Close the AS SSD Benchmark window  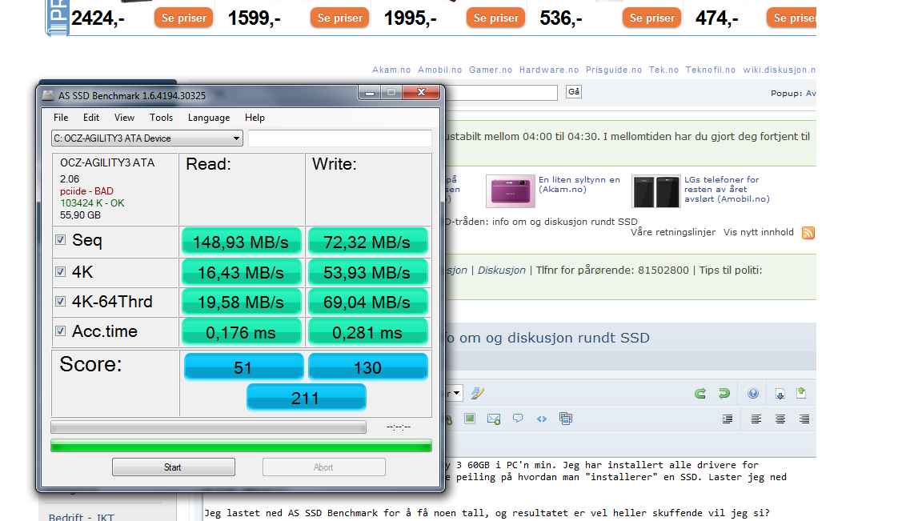421,92
